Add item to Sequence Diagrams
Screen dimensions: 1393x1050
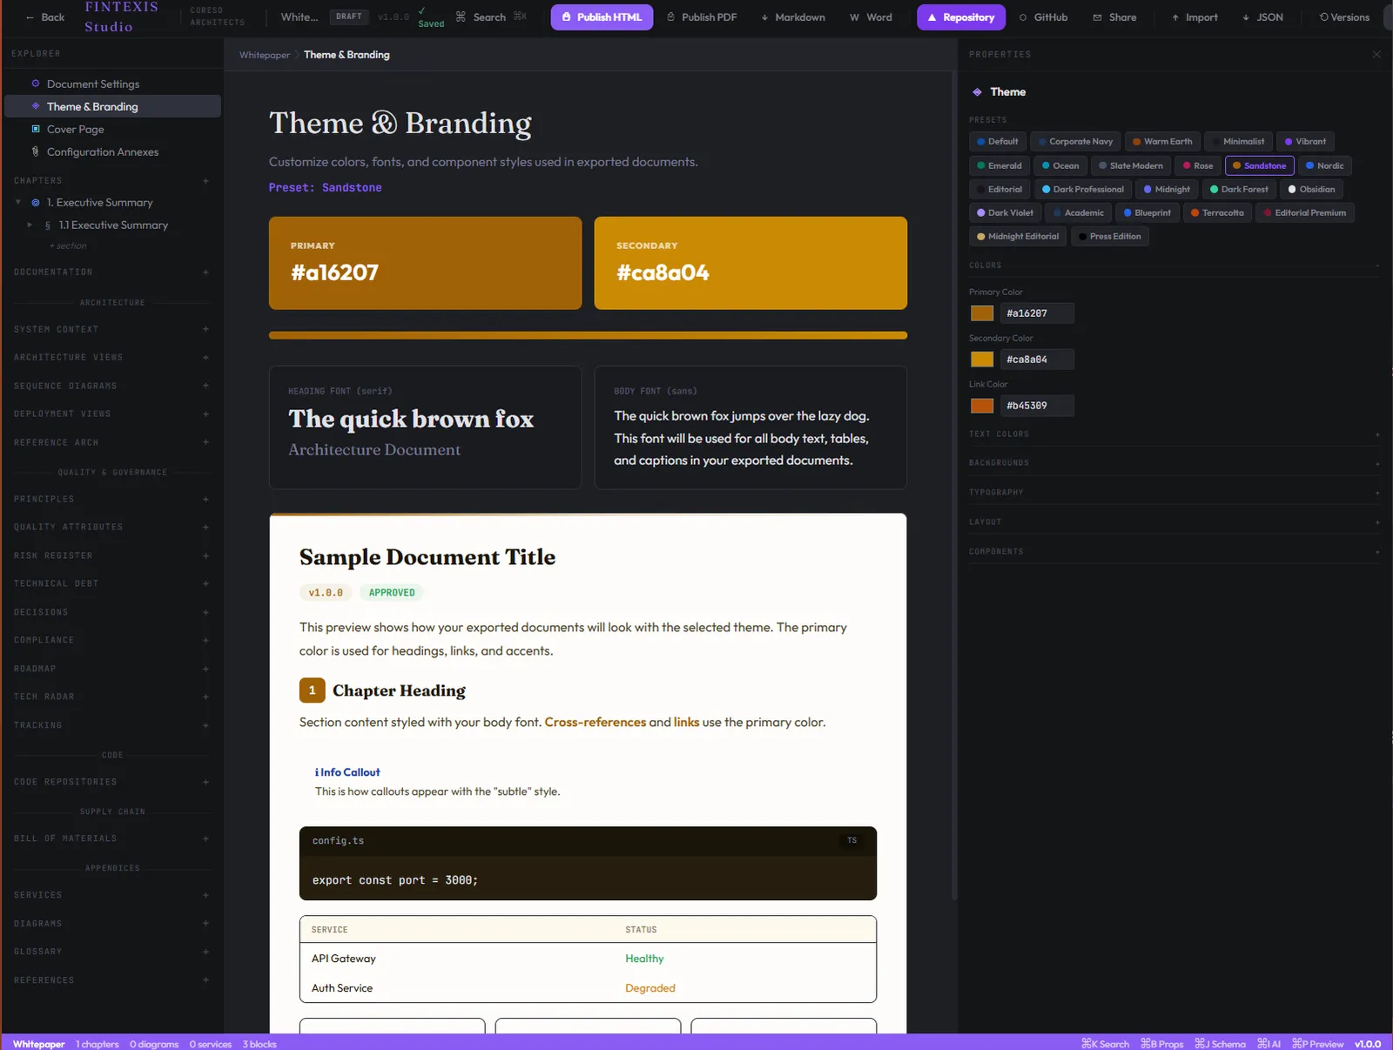coord(205,386)
